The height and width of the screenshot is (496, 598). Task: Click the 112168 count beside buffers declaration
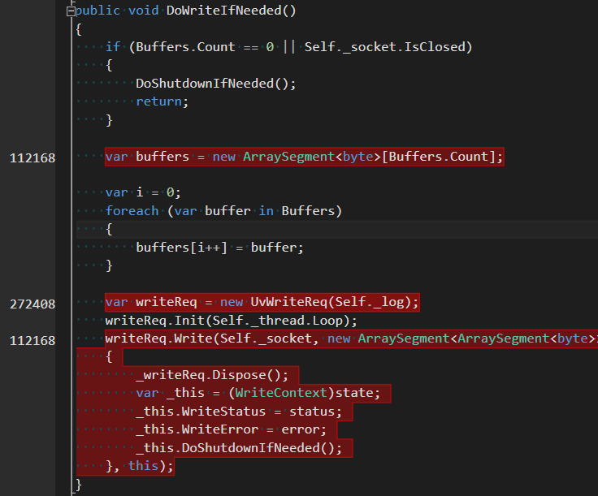(32, 158)
